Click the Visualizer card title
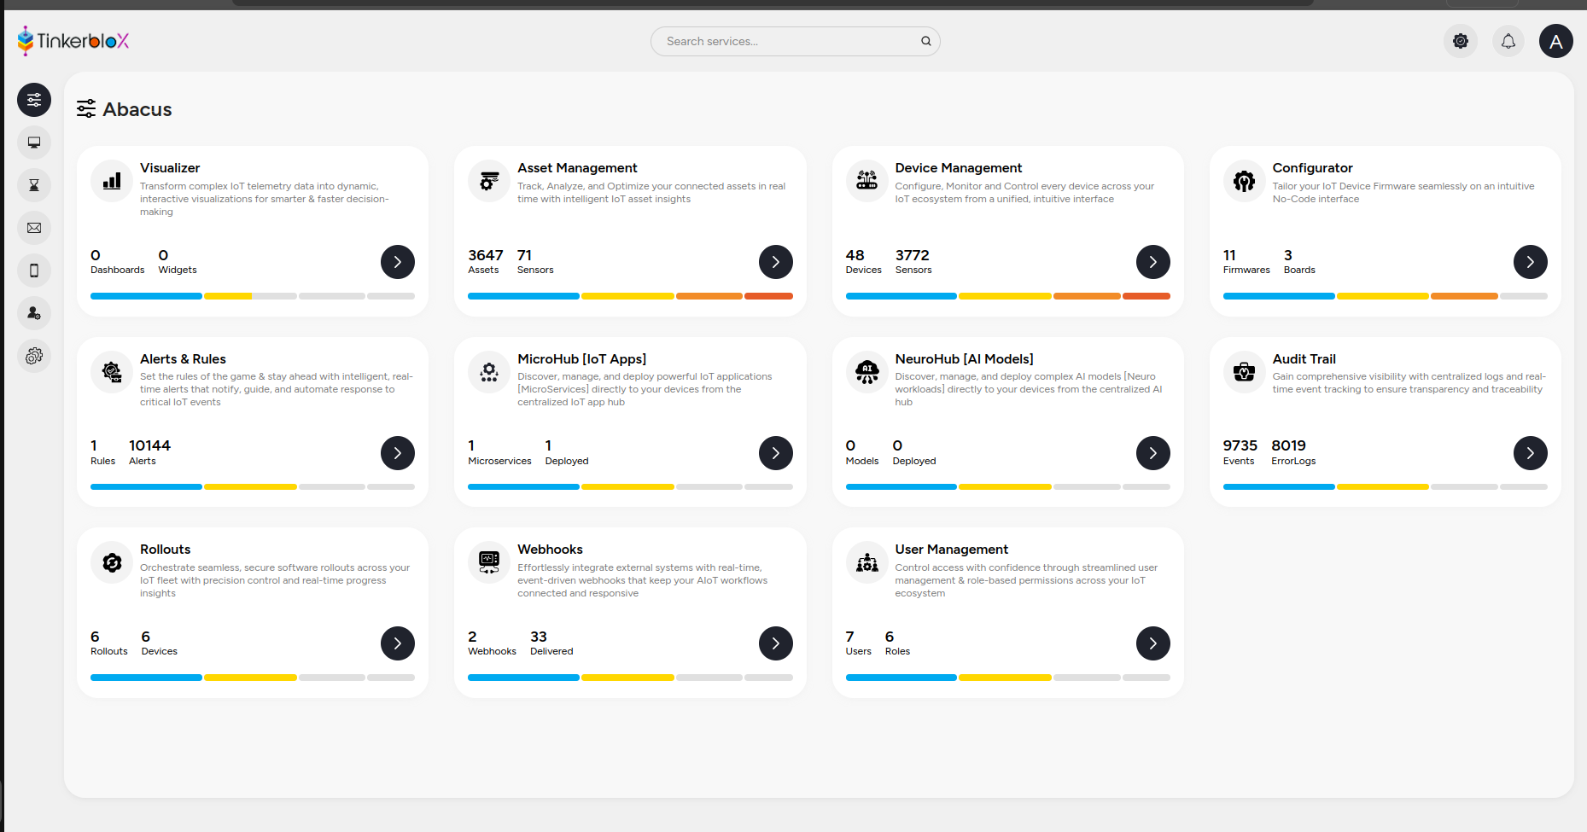 (x=170, y=168)
